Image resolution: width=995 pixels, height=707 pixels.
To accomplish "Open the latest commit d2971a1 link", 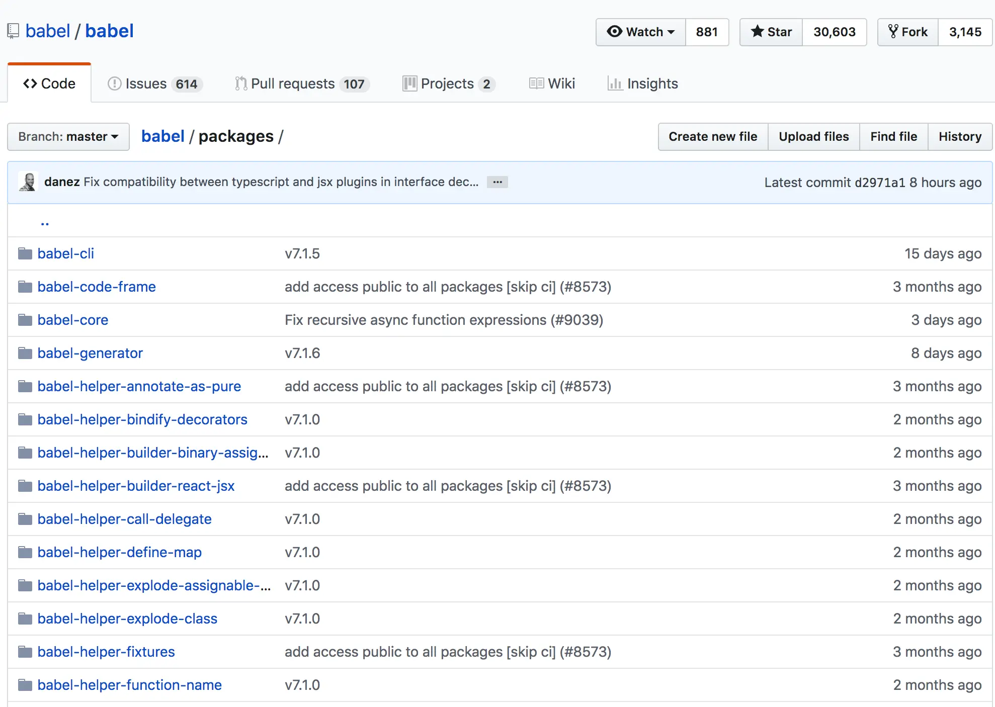I will 879,183.
